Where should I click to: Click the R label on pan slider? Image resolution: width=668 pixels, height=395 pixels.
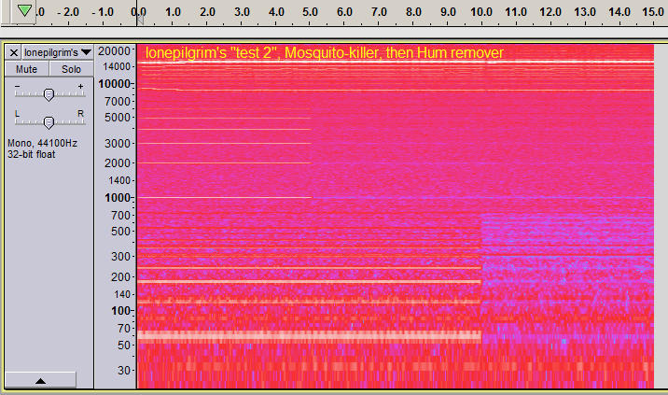pos(80,114)
